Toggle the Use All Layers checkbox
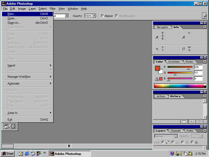Image resolution: width=209 pixels, height=157 pixels. click(117, 16)
